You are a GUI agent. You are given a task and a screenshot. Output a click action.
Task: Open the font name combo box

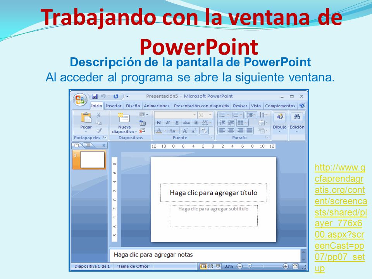click(175, 115)
